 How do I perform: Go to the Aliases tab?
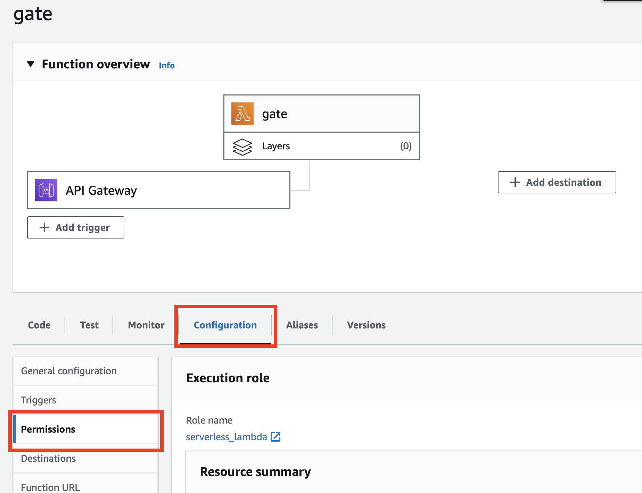pos(302,325)
